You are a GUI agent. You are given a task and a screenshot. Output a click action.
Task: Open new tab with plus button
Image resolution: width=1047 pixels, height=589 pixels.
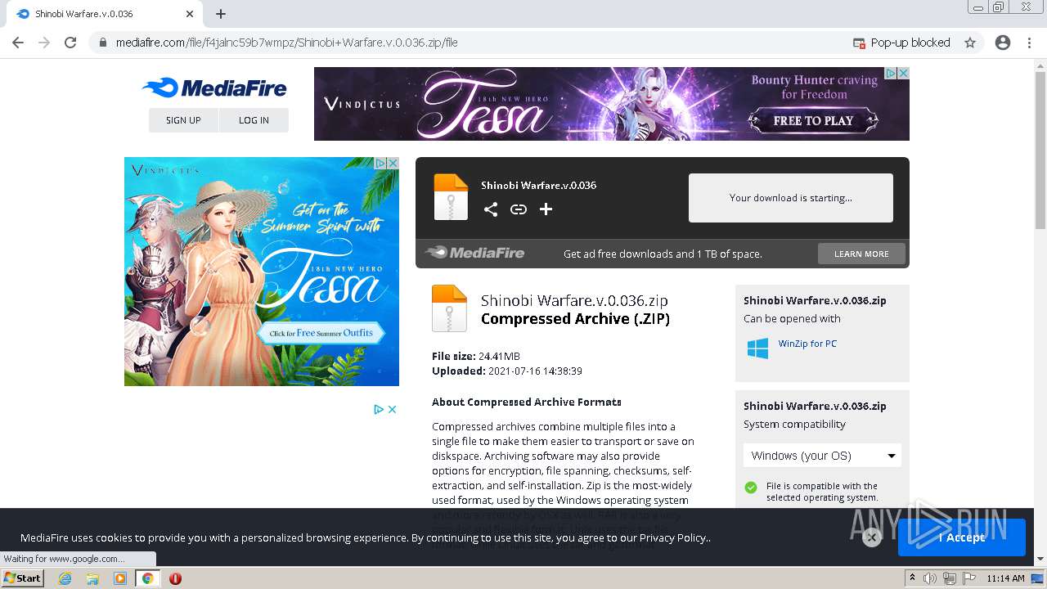(221, 14)
